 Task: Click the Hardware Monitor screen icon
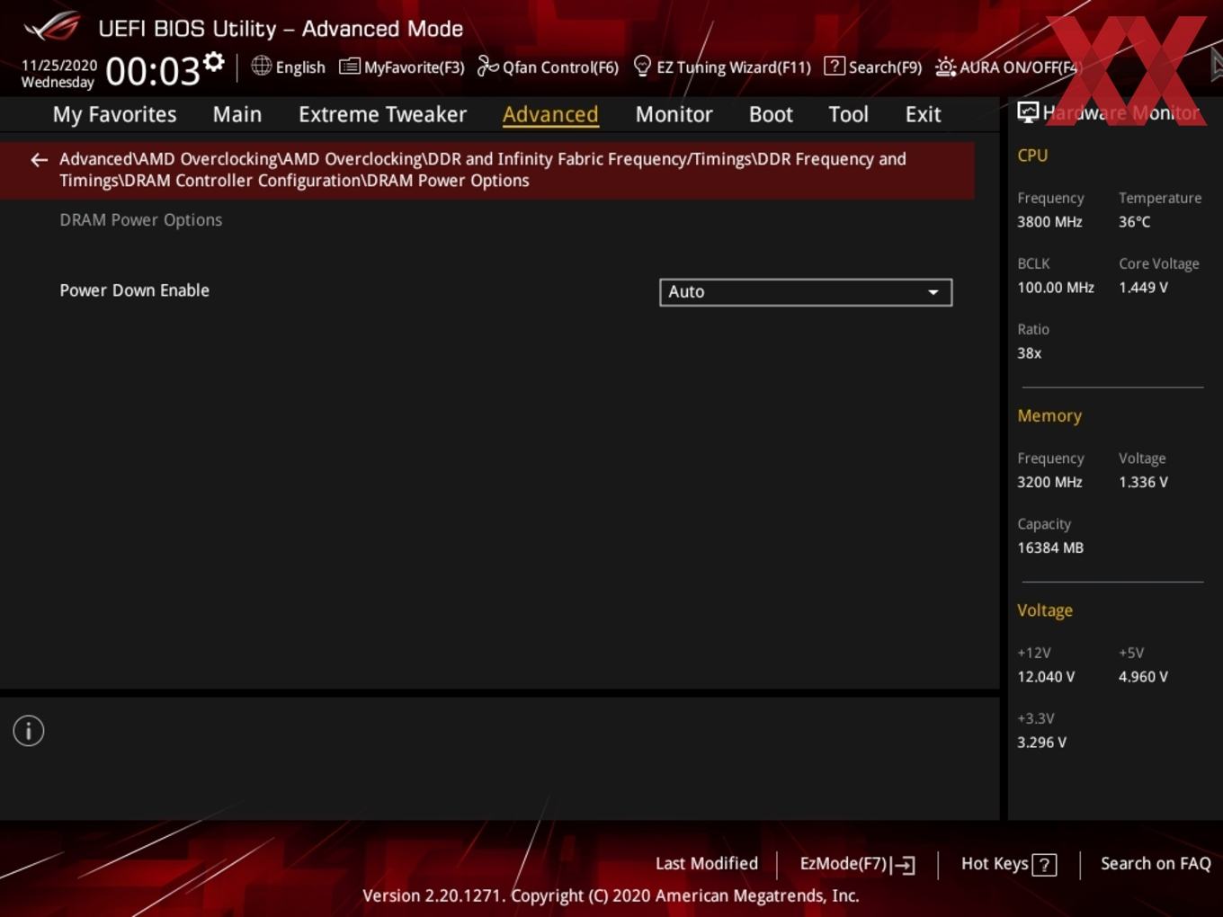pyautogui.click(x=1028, y=112)
